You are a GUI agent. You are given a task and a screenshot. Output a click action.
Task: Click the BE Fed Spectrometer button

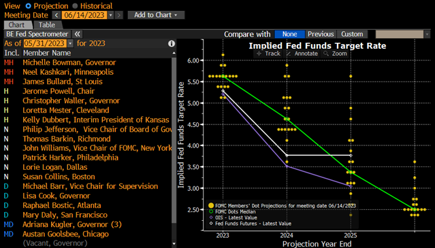(x=37, y=35)
